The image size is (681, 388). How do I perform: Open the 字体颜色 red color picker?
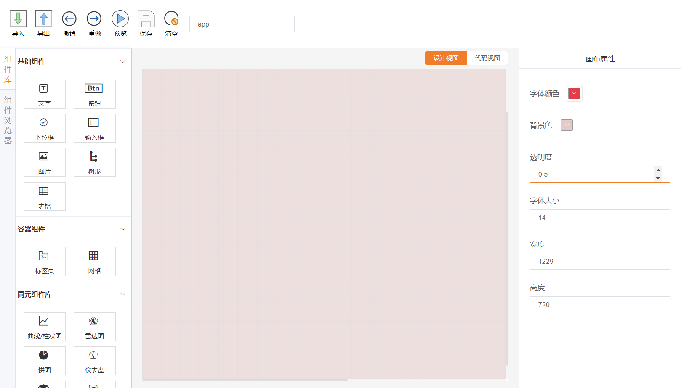574,93
